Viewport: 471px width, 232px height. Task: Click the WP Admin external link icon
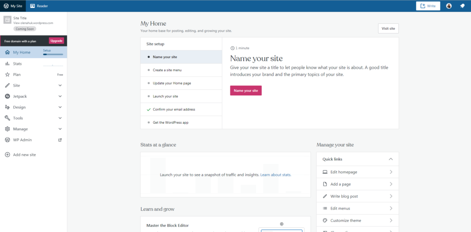tap(60, 140)
